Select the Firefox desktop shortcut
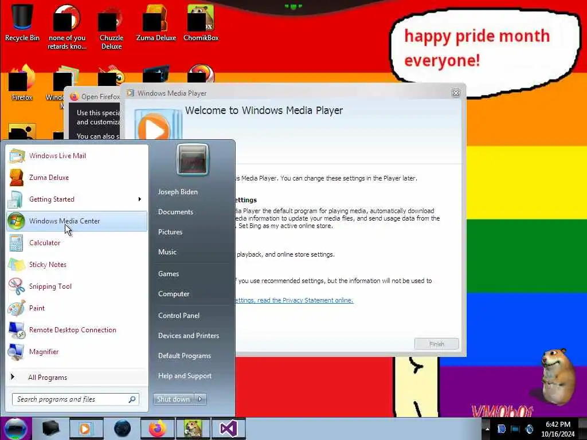 22,83
